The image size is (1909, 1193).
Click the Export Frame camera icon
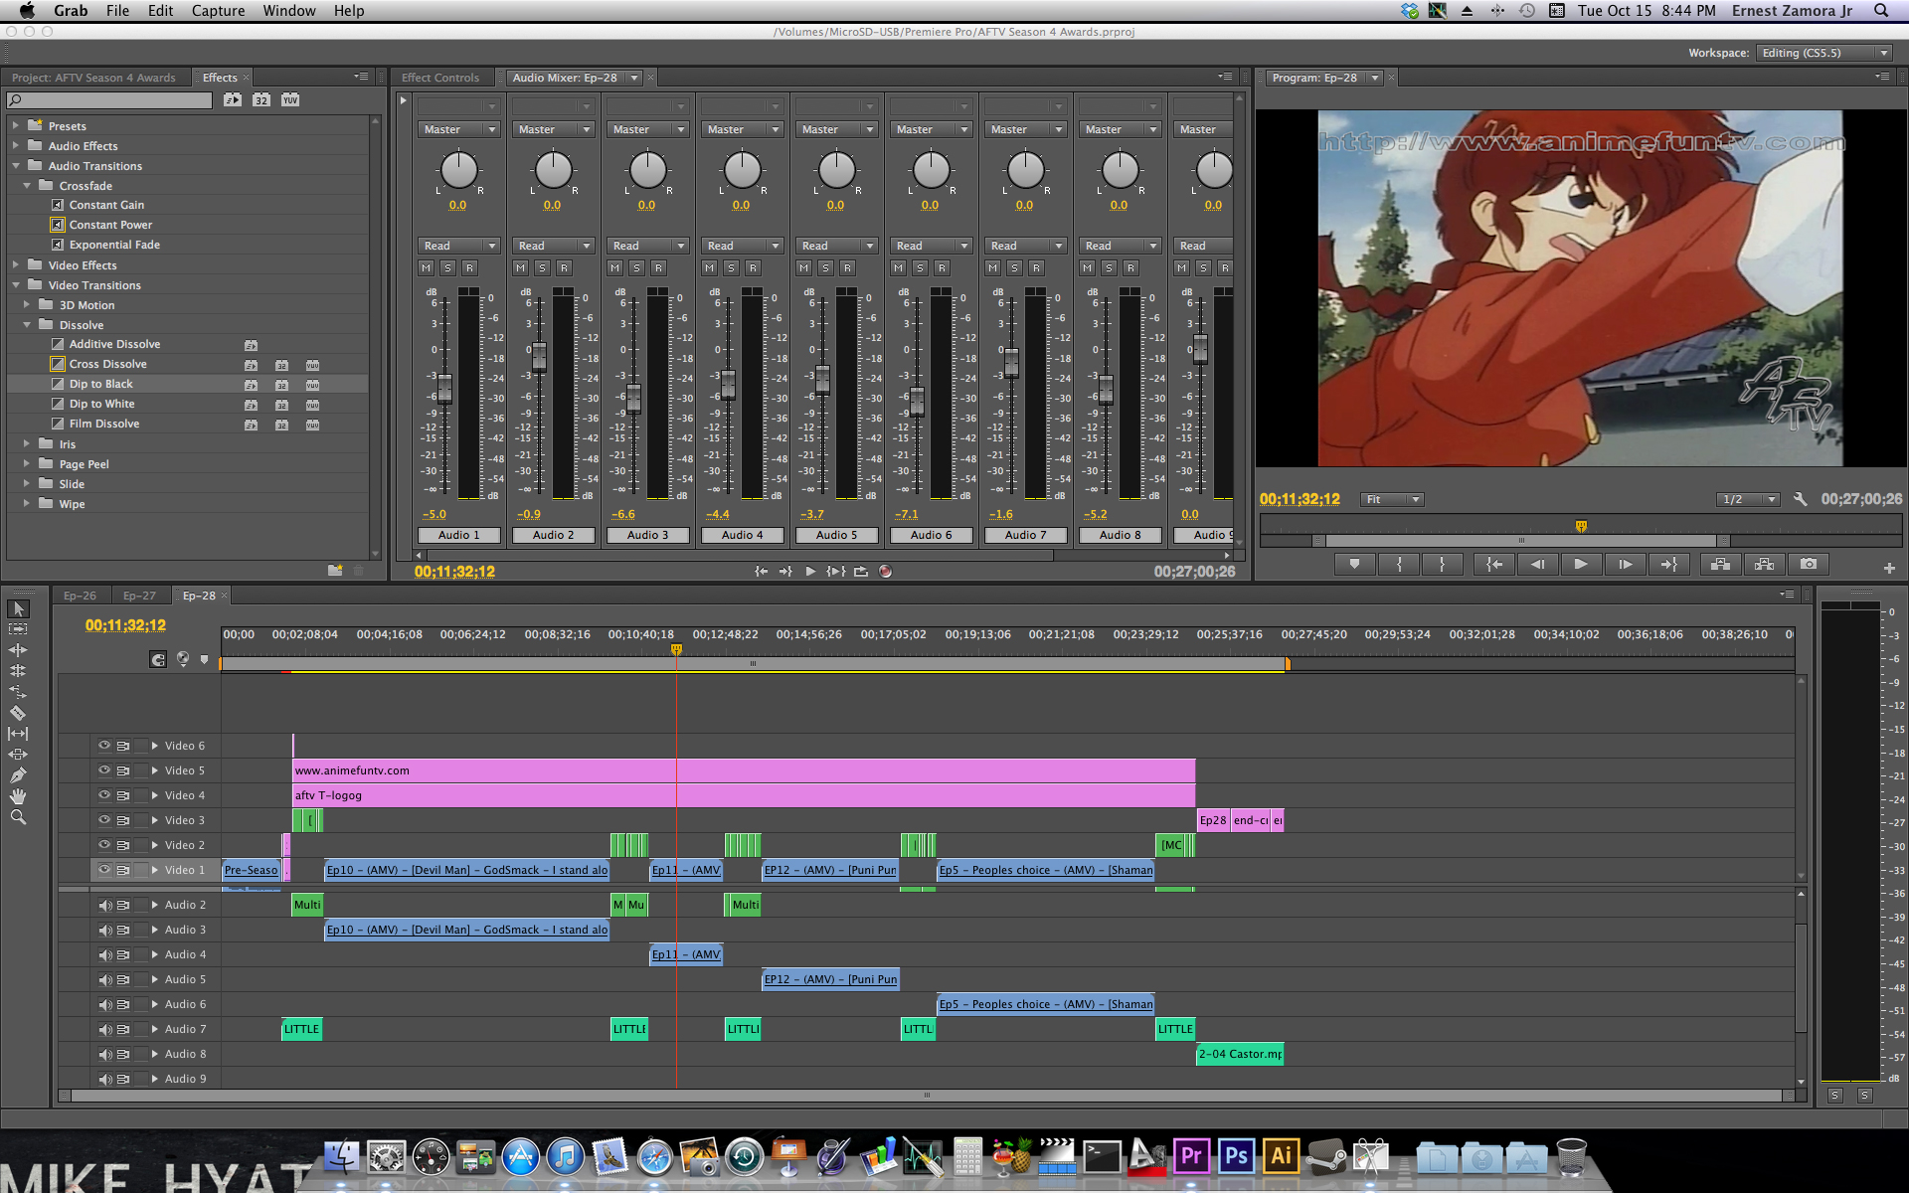pos(1809,564)
